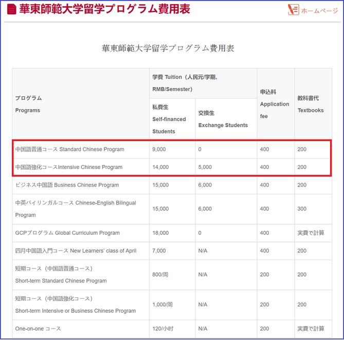
Task: Select the Intensive Chinese Program row name
Action: (69, 167)
